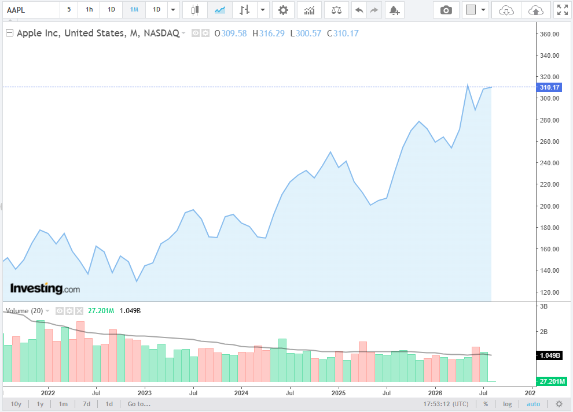The height and width of the screenshot is (412, 573).
Task: Click the 200.00 price axis label
Action: pyautogui.click(x=550, y=206)
